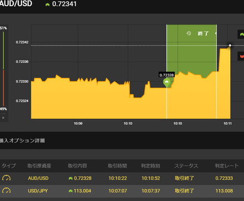Close the trader sentiment bar with the X
The width and height of the screenshot is (244, 201).
(3, 118)
